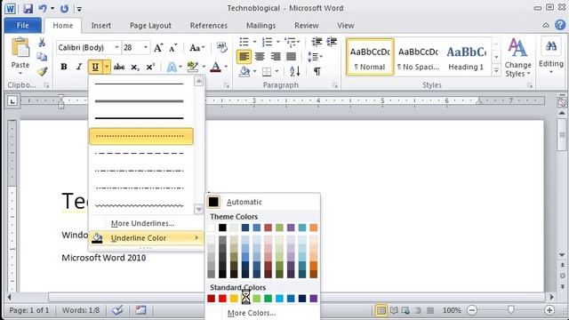The width and height of the screenshot is (569, 320).
Task: Click the Copy icon in Clipboard group
Action: [x=42, y=57]
